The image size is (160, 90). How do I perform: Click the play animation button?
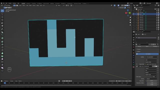click(x=68, y=81)
